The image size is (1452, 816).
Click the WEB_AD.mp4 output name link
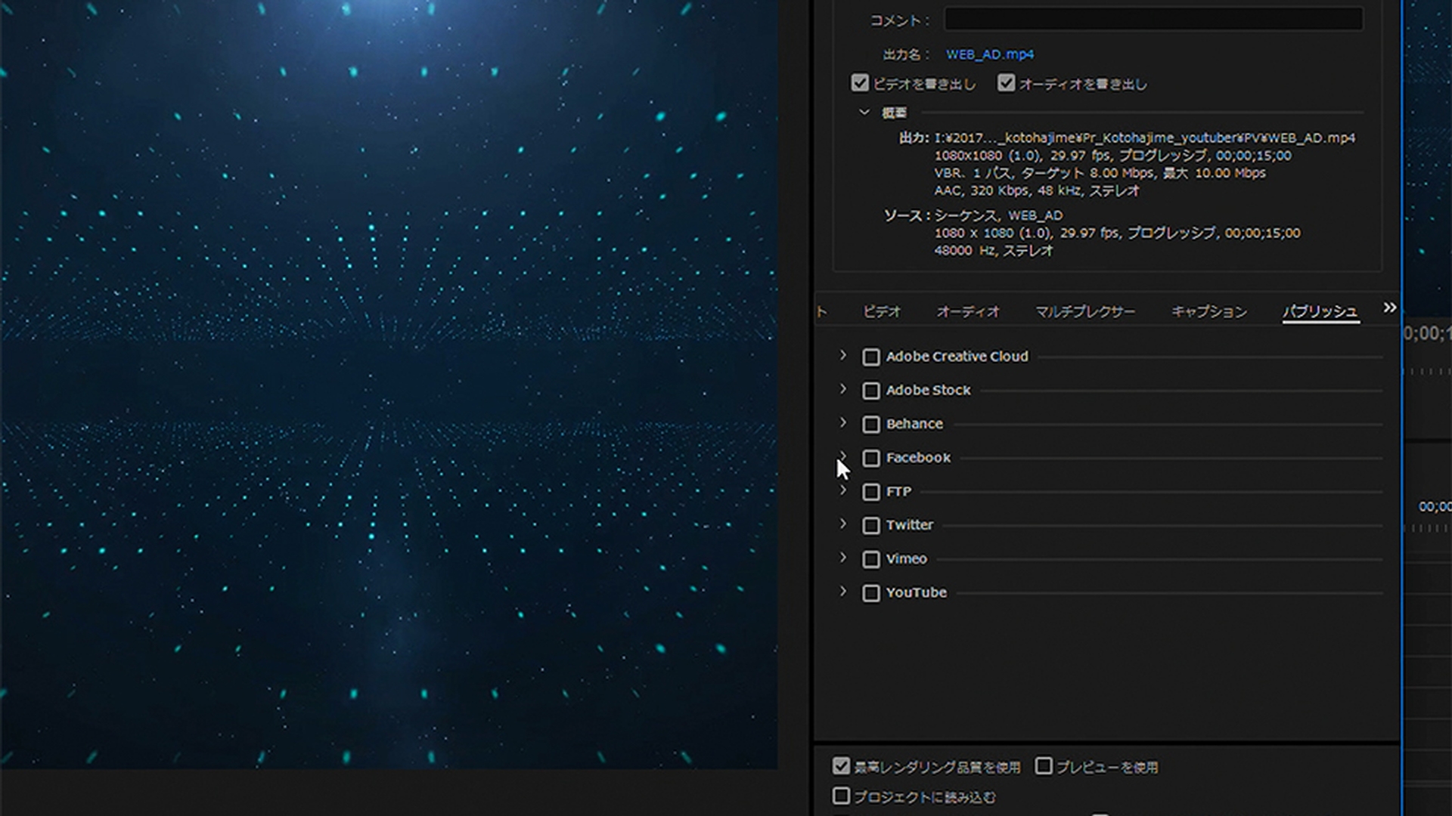point(990,54)
